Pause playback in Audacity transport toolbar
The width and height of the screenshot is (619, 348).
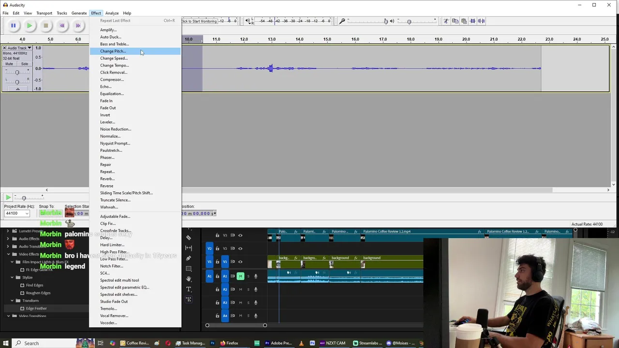13,26
